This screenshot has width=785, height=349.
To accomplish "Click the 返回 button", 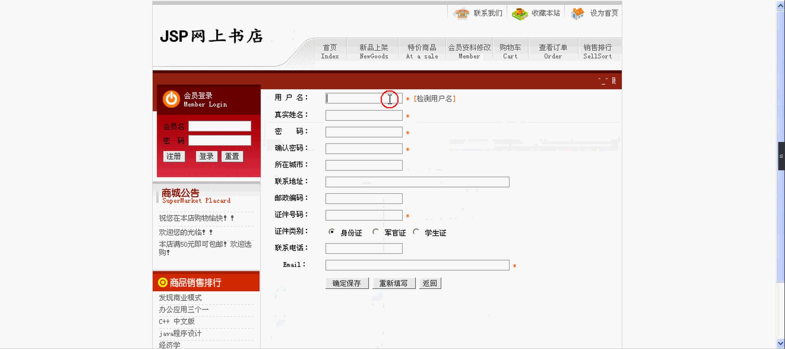I will [430, 284].
